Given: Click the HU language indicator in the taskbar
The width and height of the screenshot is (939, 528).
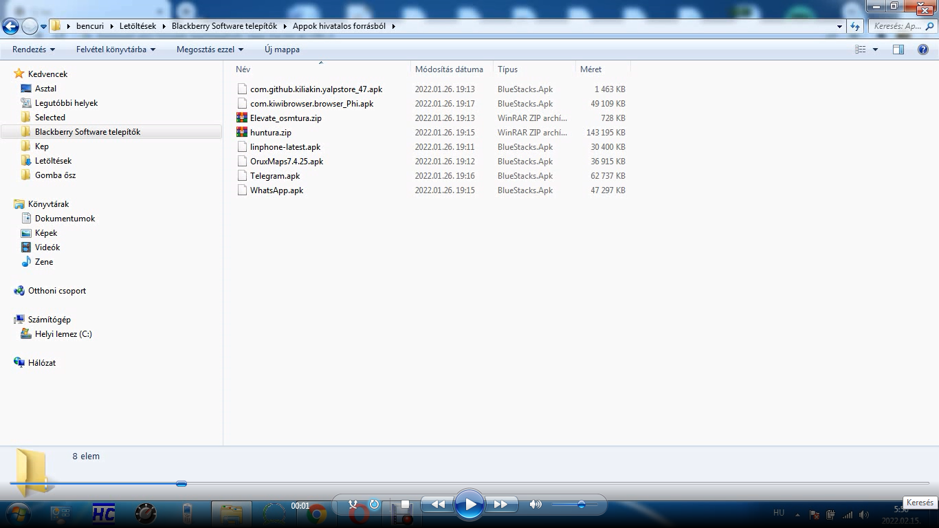Looking at the screenshot, I should (x=779, y=513).
